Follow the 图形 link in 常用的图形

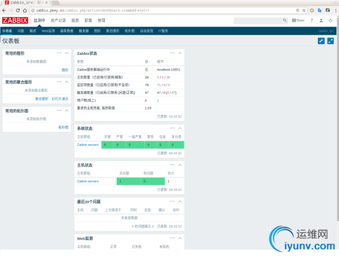coord(65,70)
